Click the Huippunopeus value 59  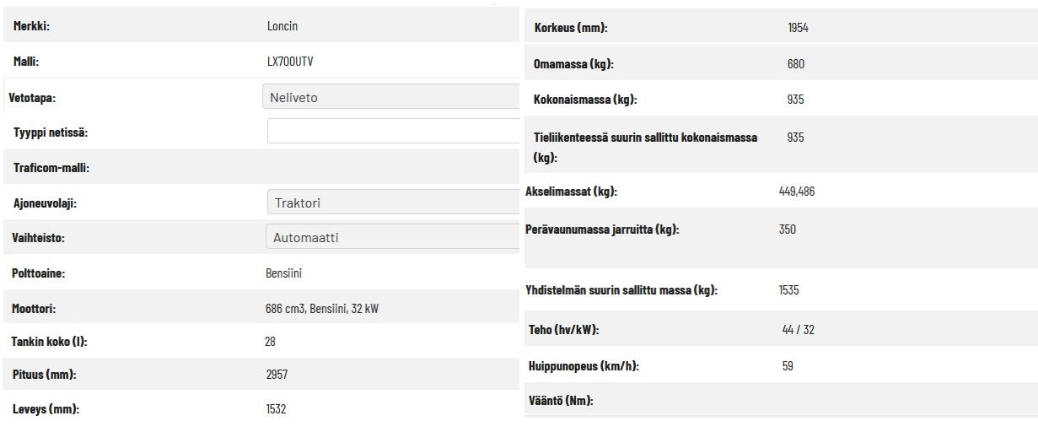pos(788,366)
